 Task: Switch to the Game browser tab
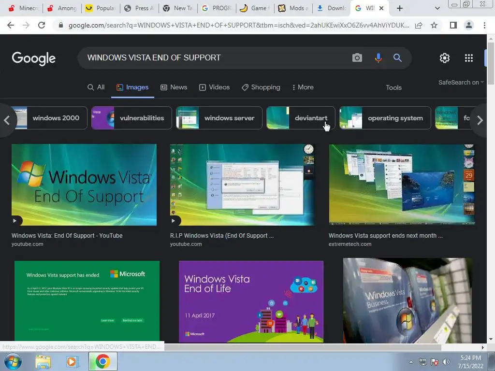[255, 8]
